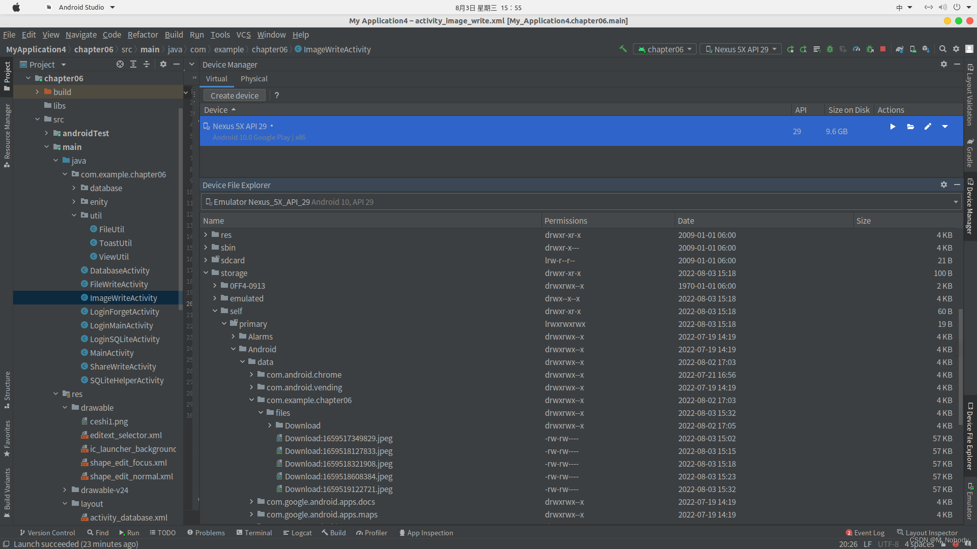Click Sync Project with Gradle Files icon
Image resolution: width=977 pixels, height=549 pixels.
pos(900,49)
